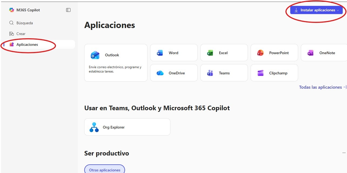Open OneNote
Viewport: 347px width, 173px height.
[x=324, y=53]
